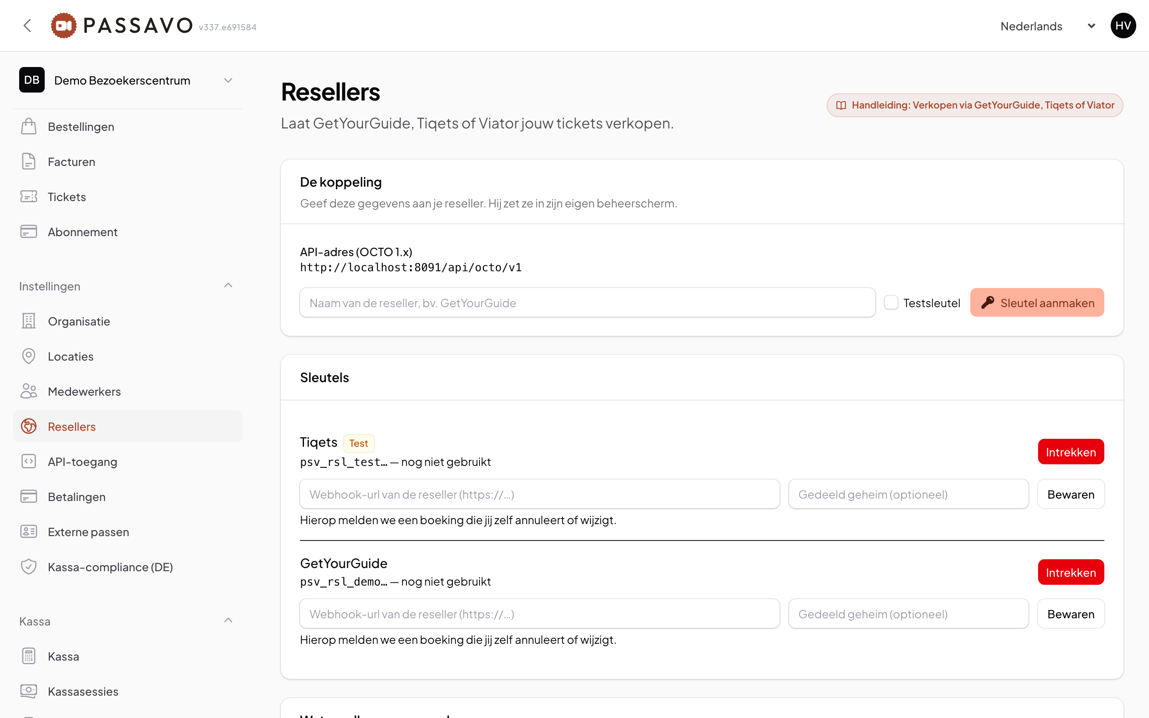Open Organisatie settings
Screen dimensions: 1149x718
click(127, 322)
